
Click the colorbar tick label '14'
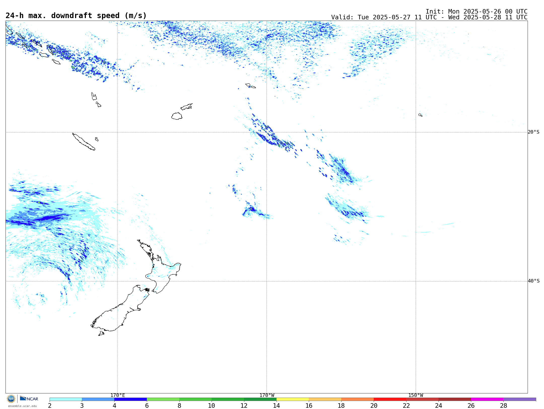click(276, 406)
